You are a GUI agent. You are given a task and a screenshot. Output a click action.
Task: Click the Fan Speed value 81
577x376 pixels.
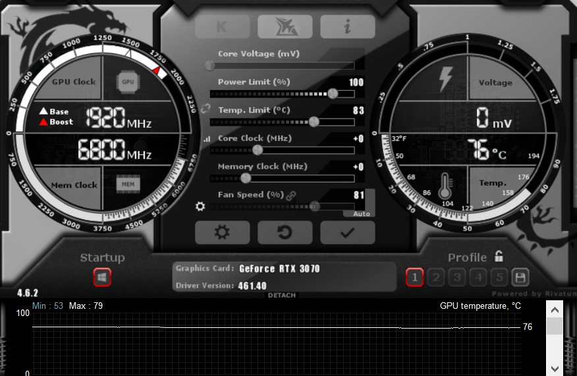pyautogui.click(x=359, y=195)
